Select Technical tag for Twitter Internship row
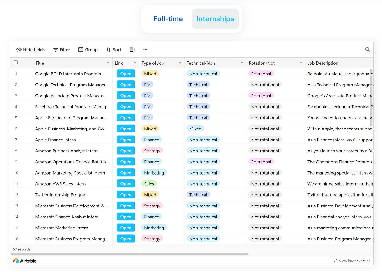Image resolution: width=382 pixels, height=272 pixels. (198, 195)
